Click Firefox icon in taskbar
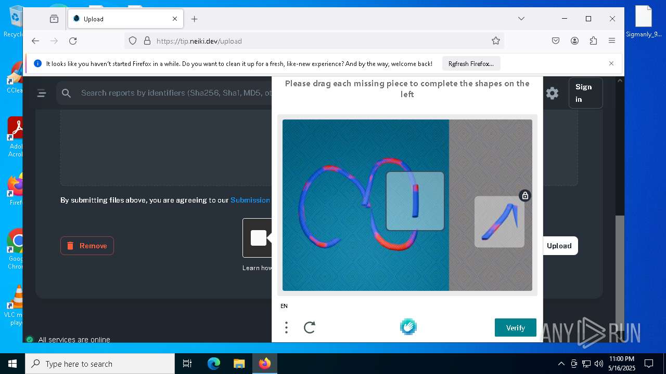Viewport: 666px width, 374px height. pyautogui.click(x=265, y=364)
